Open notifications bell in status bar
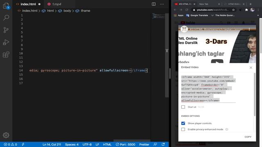This screenshot has width=262, height=147. coord(163,145)
